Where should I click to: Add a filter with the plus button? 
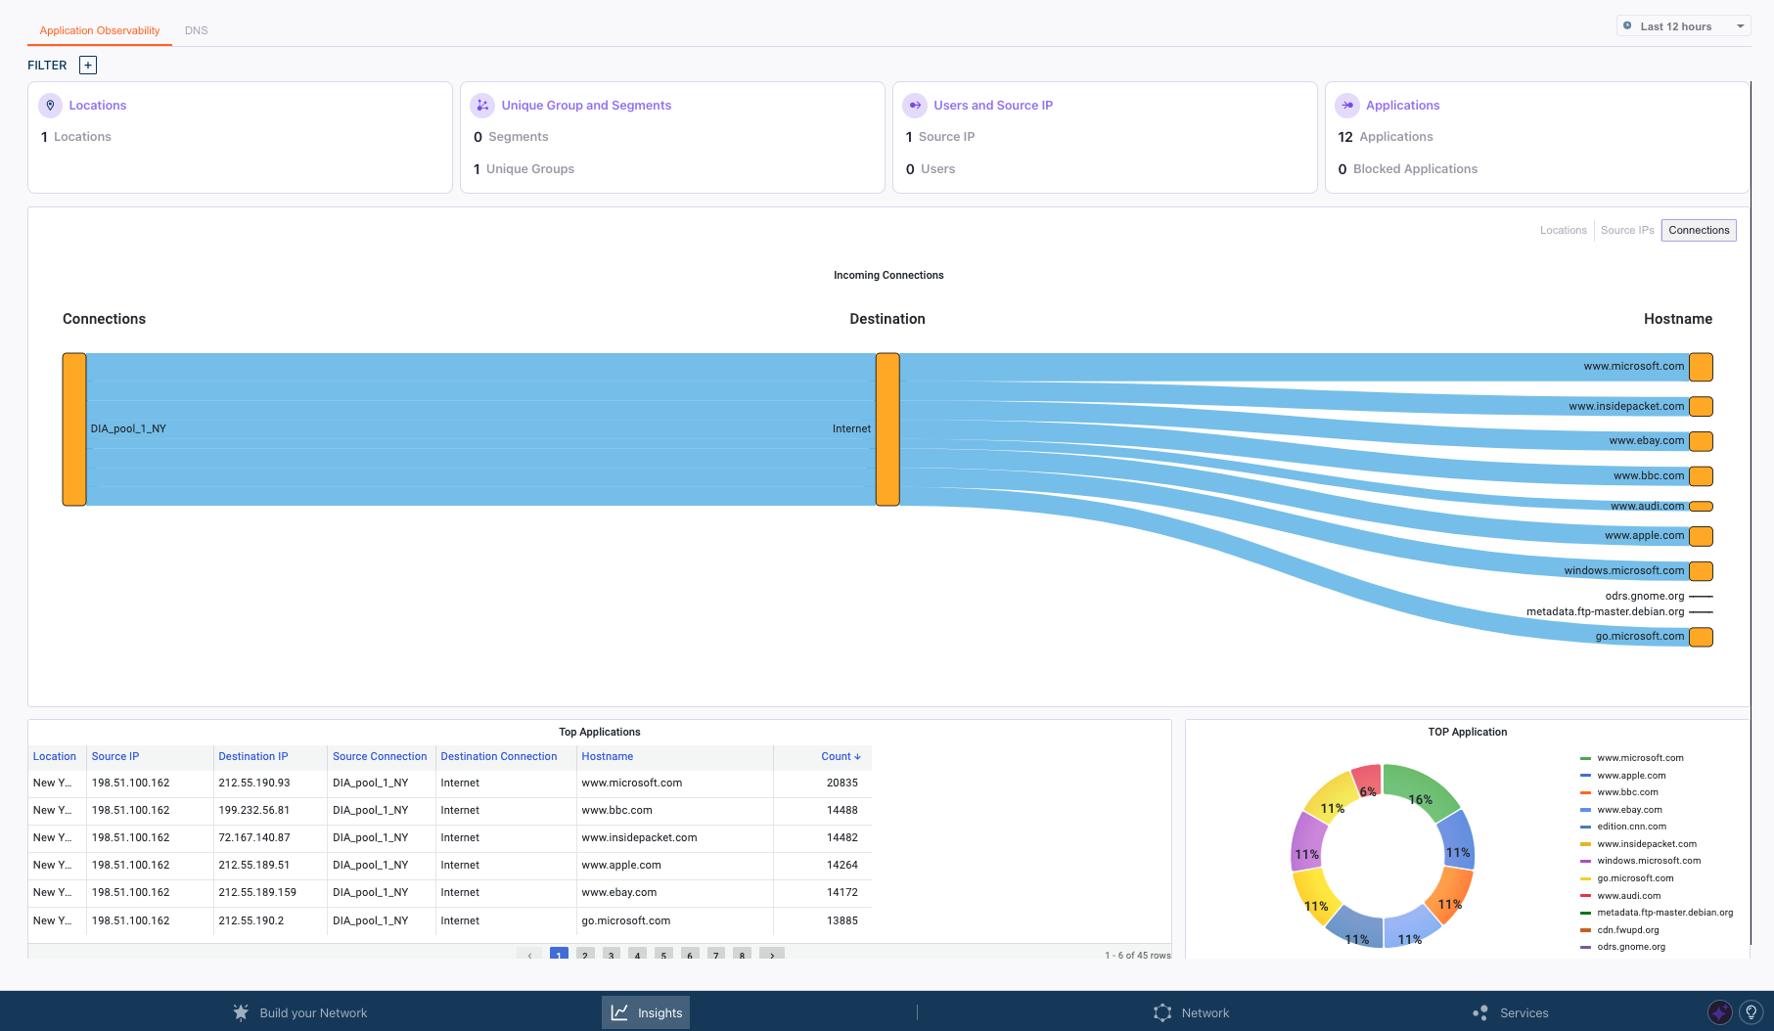(88, 66)
